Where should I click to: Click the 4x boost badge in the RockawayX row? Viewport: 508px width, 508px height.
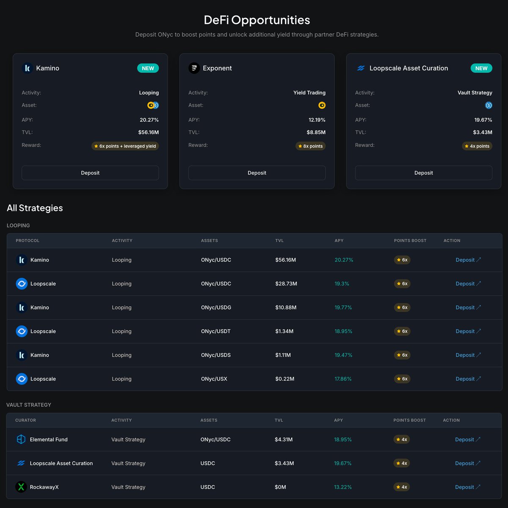click(x=402, y=487)
